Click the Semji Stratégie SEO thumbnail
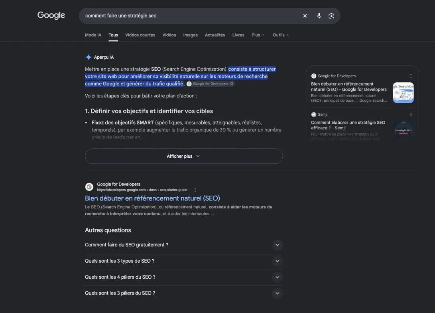The width and height of the screenshot is (435, 313). [x=404, y=131]
